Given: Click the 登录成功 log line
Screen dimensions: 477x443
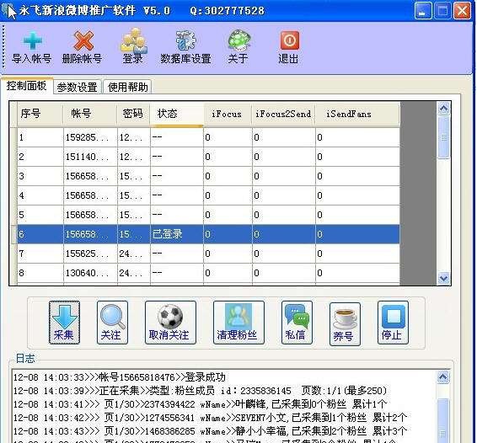Looking at the screenshot, I should tap(120, 377).
